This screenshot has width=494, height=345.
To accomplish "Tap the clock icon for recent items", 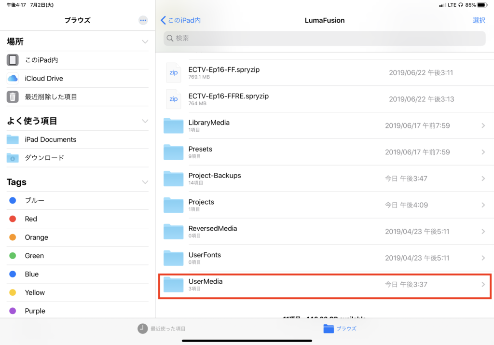I will click(142, 328).
